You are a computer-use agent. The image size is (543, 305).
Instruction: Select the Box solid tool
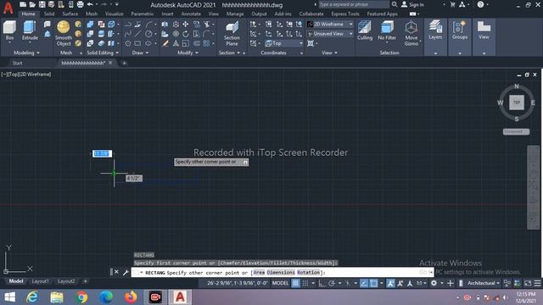coord(9,30)
